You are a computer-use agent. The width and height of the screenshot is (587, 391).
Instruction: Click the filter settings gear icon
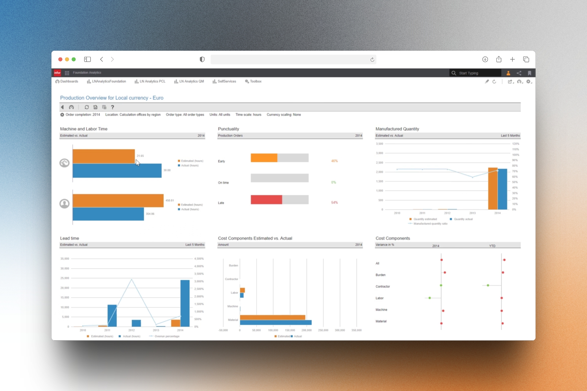pyautogui.click(x=62, y=115)
